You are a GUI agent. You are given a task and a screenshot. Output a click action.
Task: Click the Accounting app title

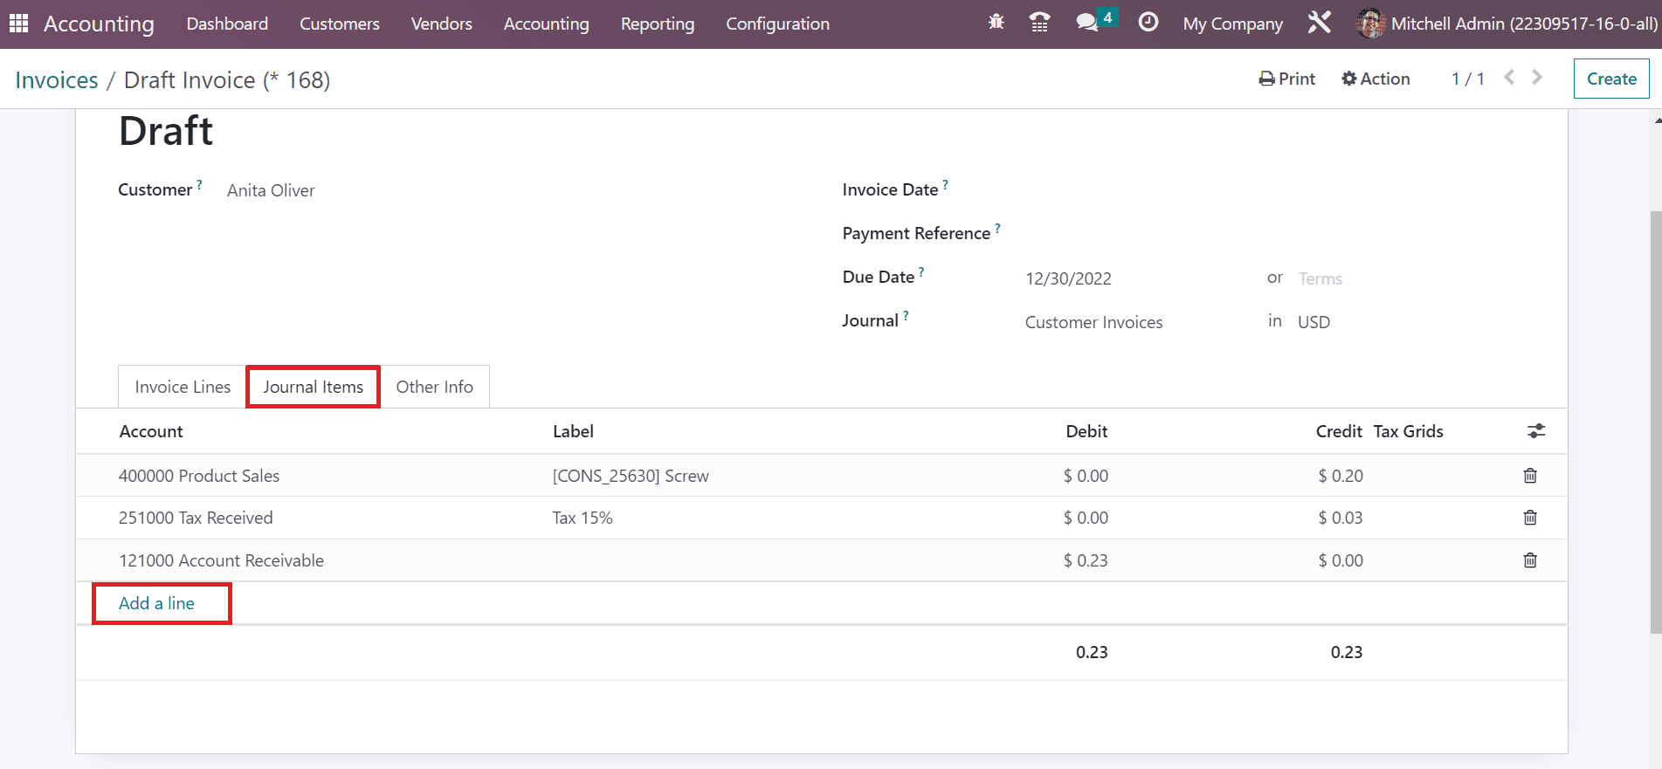(x=99, y=24)
